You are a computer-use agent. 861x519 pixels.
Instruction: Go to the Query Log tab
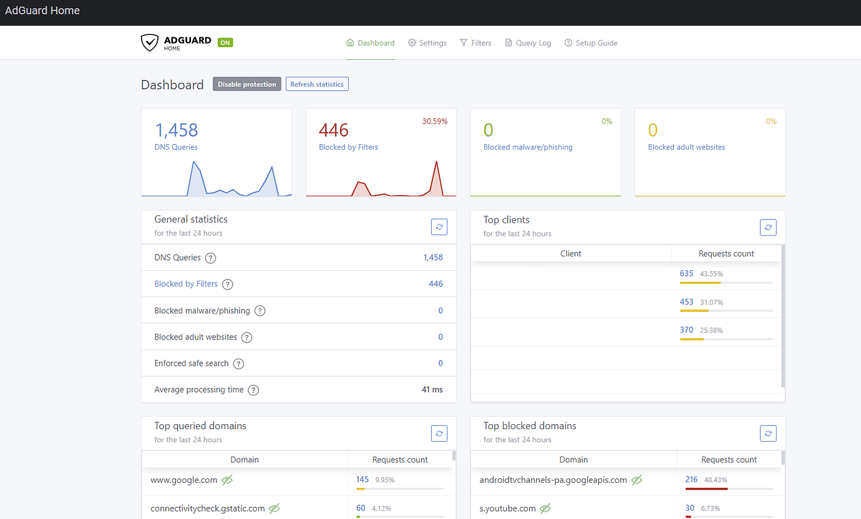(x=528, y=43)
